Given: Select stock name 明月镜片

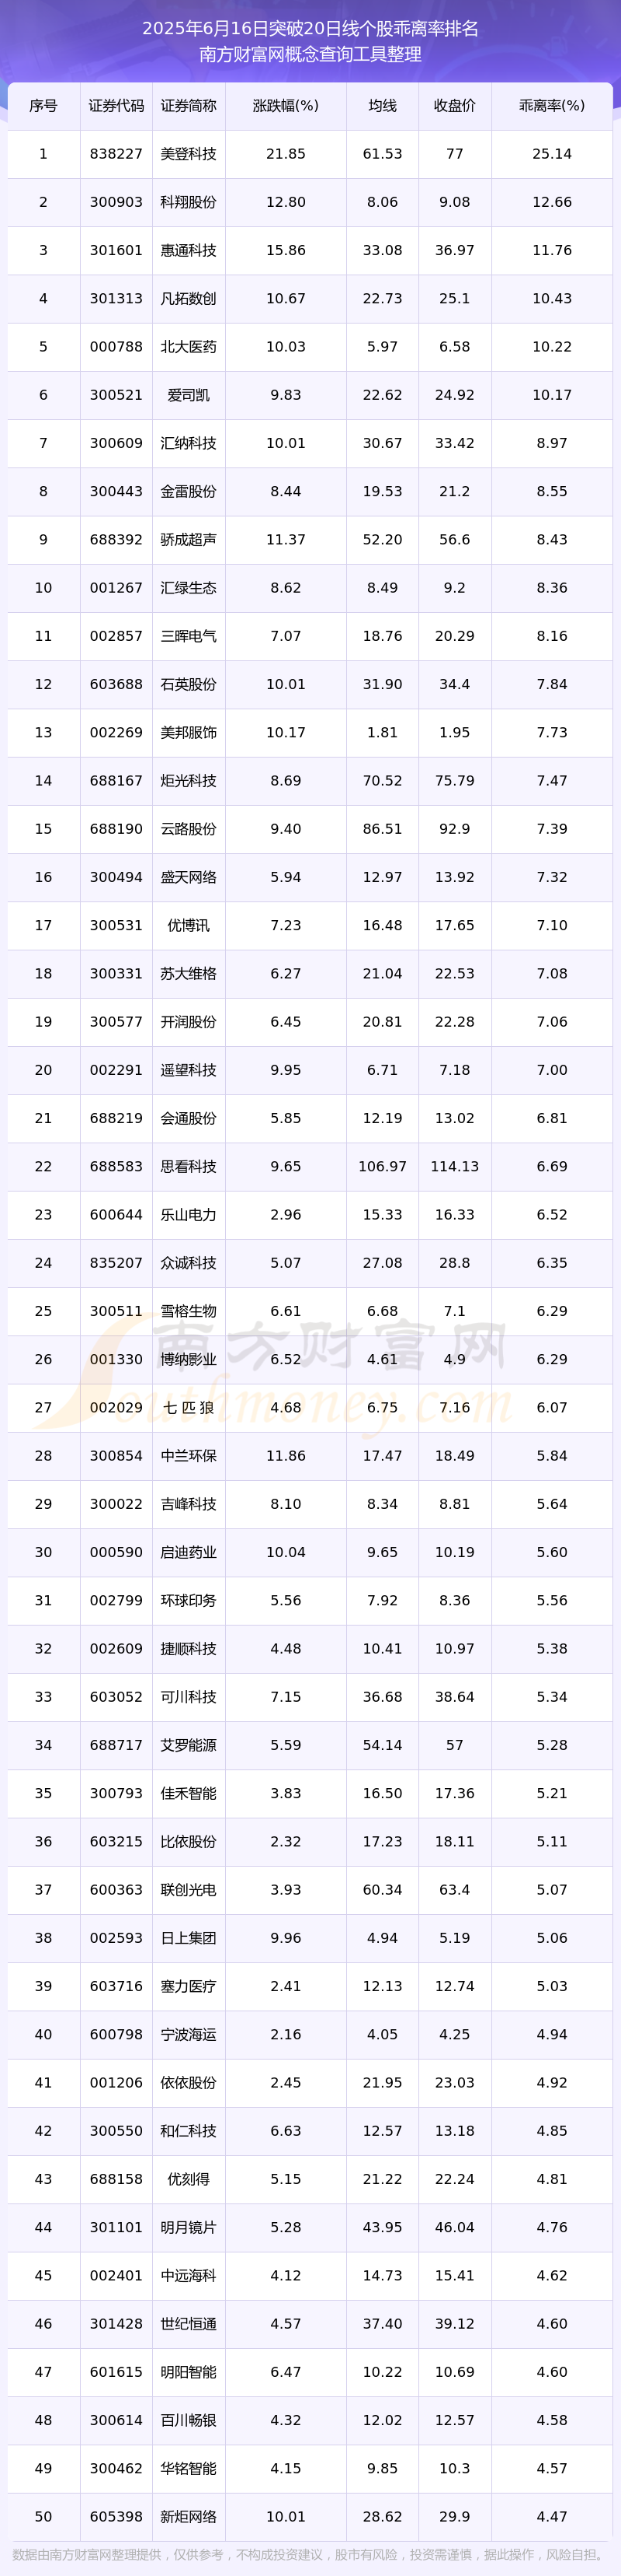Looking at the screenshot, I should 189,2227.
